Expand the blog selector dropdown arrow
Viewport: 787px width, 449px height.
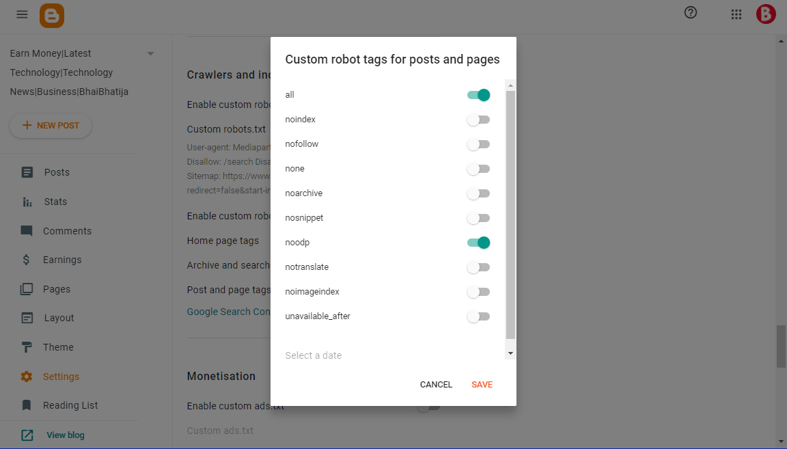point(150,54)
